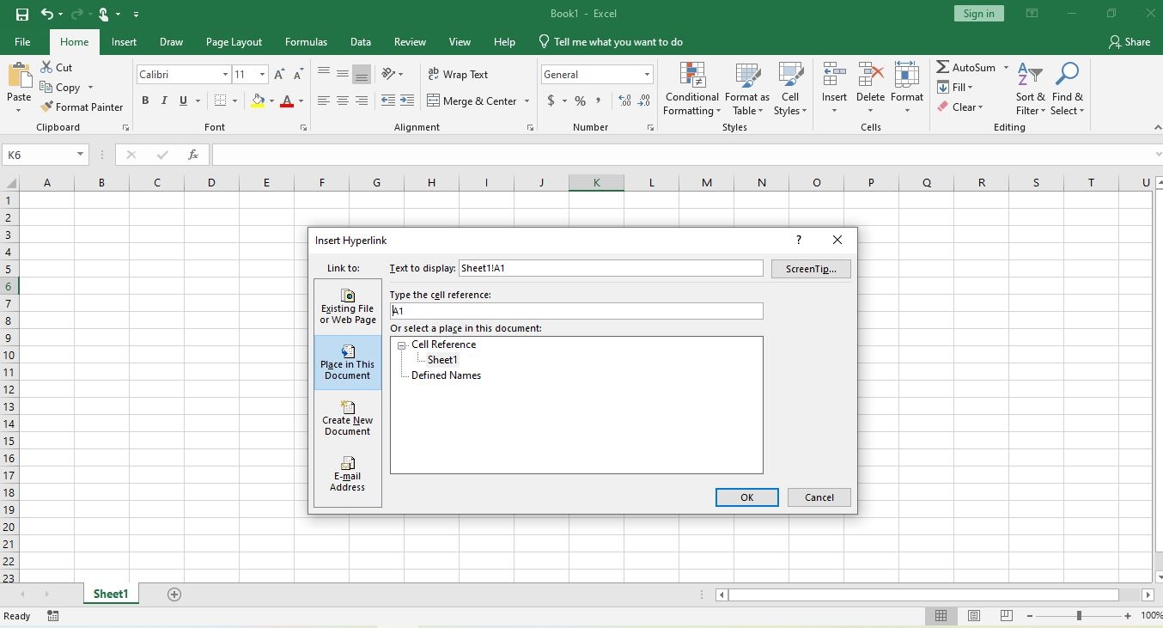Click the Format Painter brush icon
1163x628 pixels.
pos(47,107)
